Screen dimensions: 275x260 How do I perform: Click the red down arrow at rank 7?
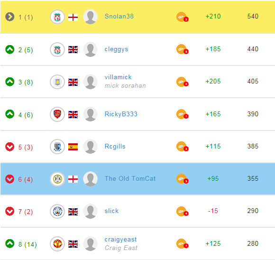point(10,212)
